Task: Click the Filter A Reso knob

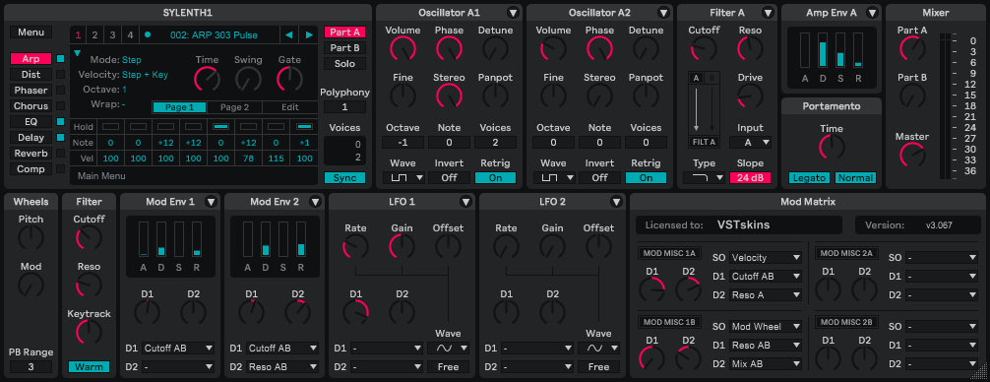Action: coord(750,48)
